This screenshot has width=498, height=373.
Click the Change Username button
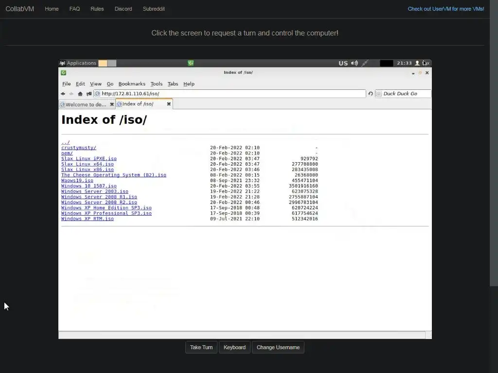(278, 347)
